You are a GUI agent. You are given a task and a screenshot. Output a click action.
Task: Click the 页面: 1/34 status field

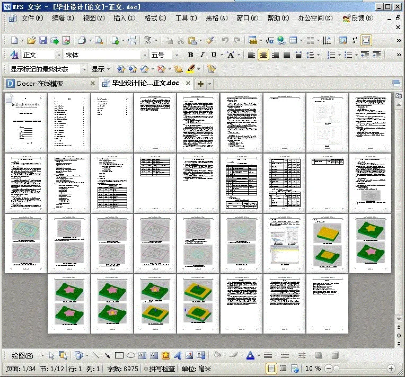tap(21, 369)
